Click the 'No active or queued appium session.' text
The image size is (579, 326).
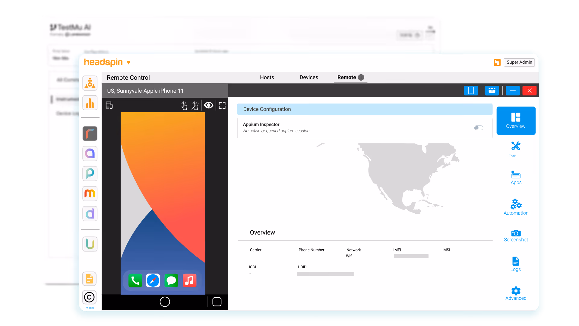pyautogui.click(x=277, y=131)
